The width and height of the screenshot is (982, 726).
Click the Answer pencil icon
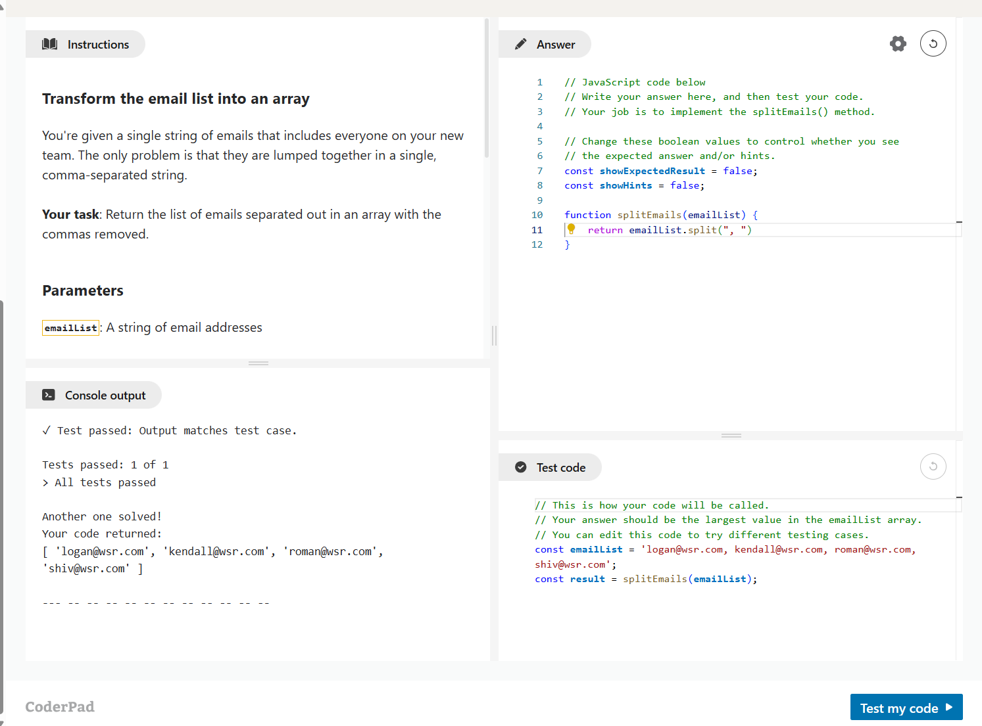tap(520, 44)
